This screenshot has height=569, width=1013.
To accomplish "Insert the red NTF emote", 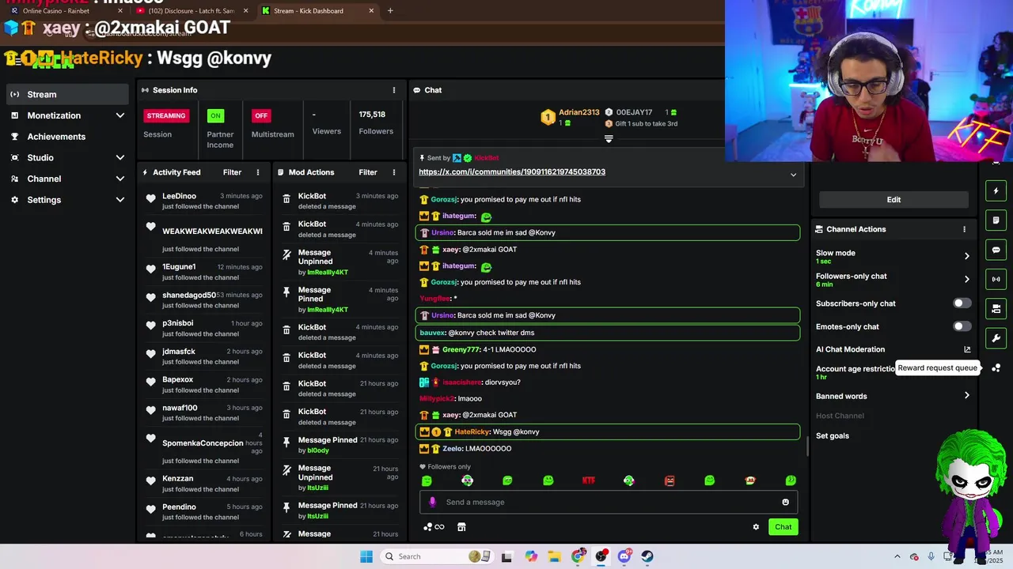I will coord(588,480).
